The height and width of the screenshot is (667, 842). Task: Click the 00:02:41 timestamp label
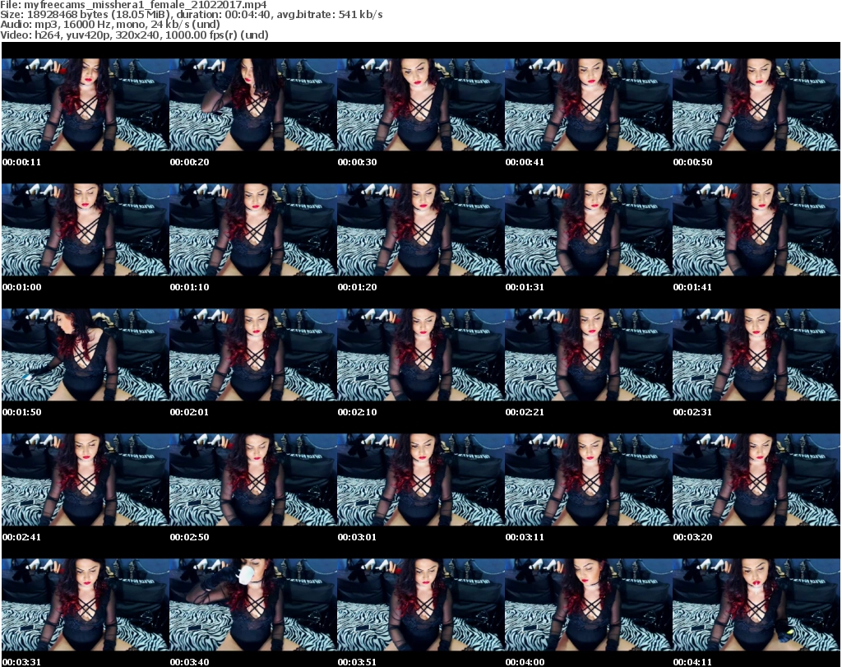21,537
